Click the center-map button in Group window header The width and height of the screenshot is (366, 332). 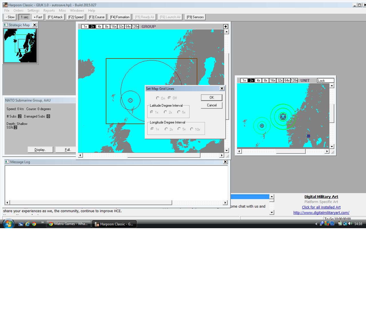pos(226,27)
